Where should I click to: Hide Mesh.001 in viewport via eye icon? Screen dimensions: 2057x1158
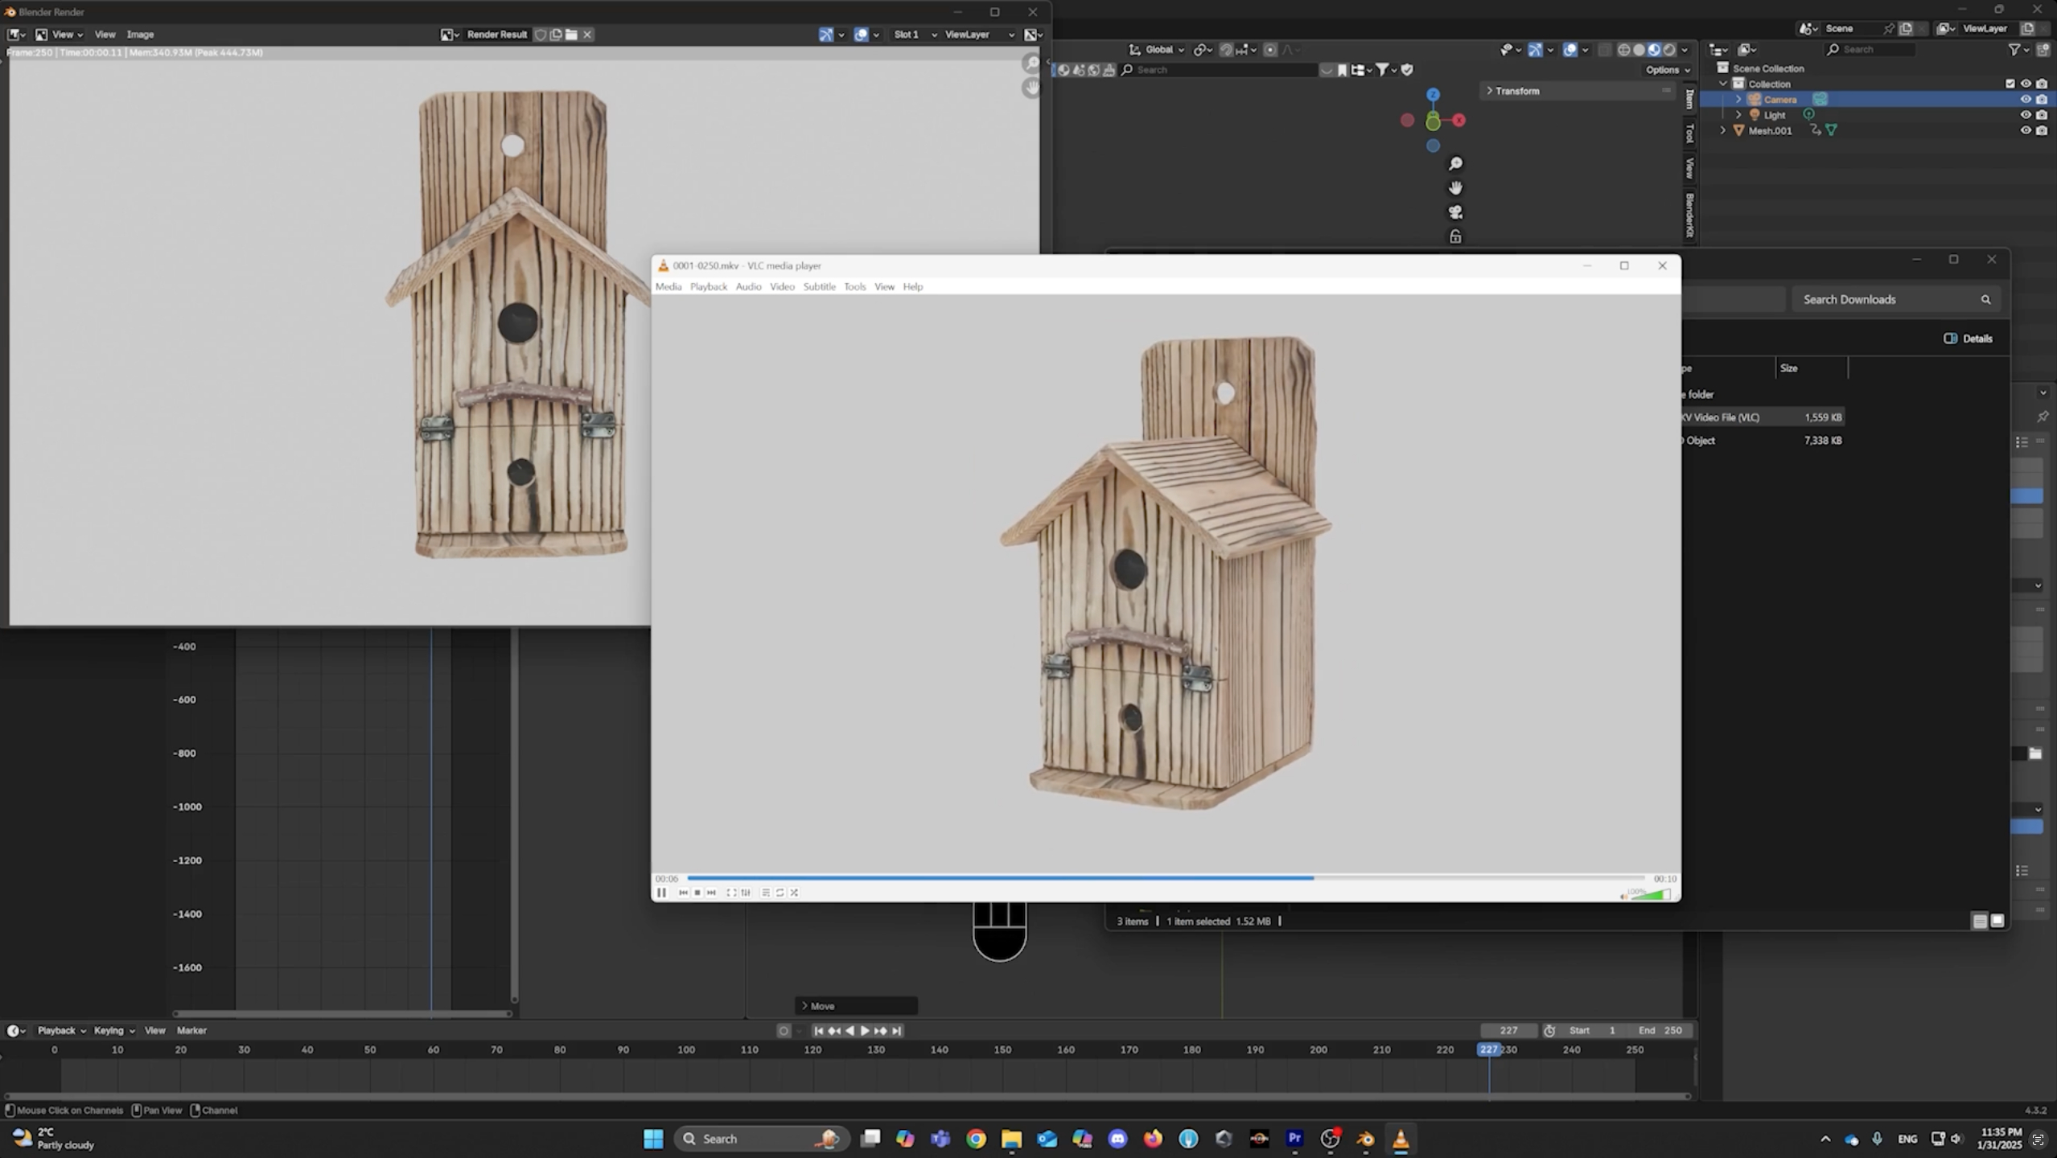(2026, 130)
